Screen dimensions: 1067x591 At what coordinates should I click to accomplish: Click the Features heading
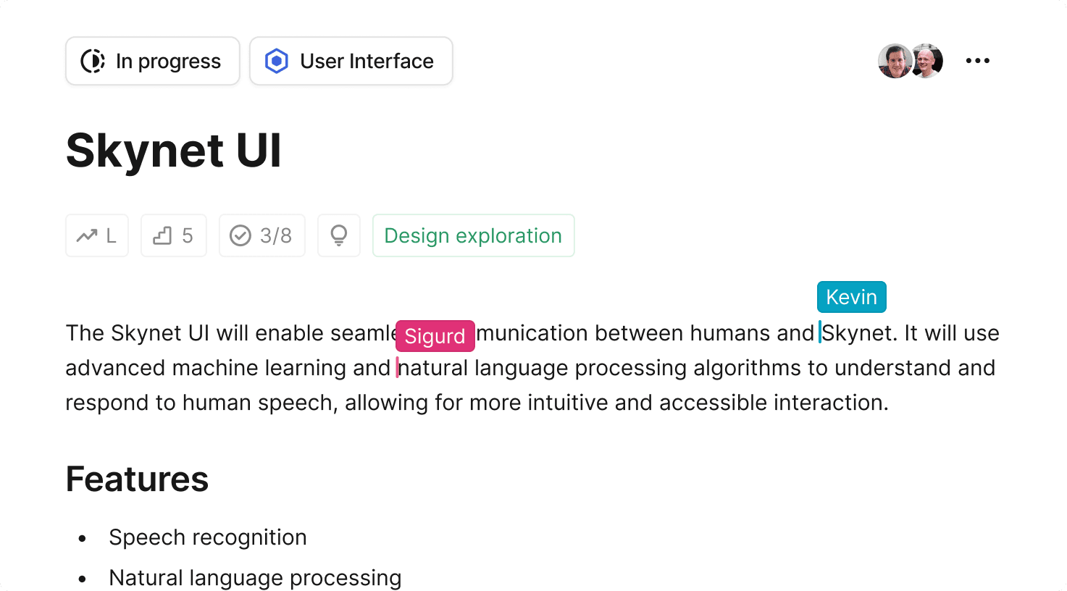pyautogui.click(x=137, y=479)
